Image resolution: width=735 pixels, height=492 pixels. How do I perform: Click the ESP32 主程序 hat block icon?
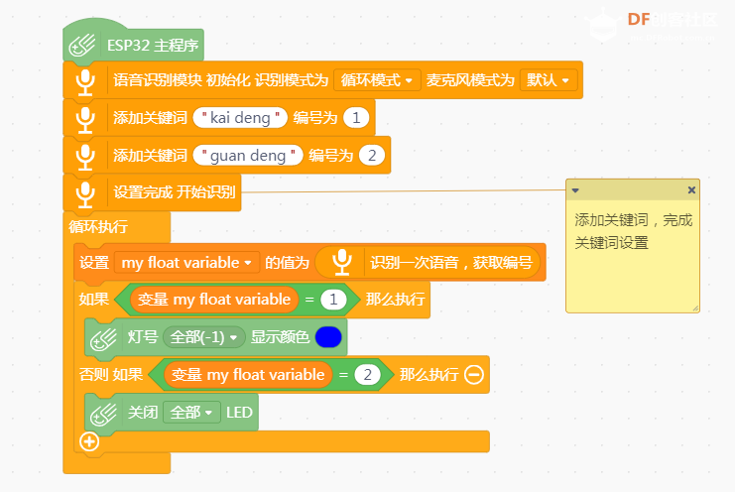coord(82,46)
